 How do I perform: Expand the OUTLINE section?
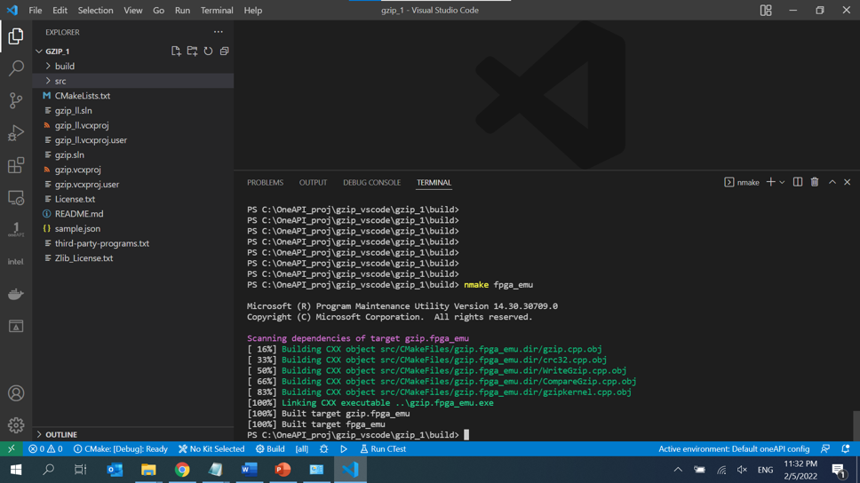(x=61, y=434)
